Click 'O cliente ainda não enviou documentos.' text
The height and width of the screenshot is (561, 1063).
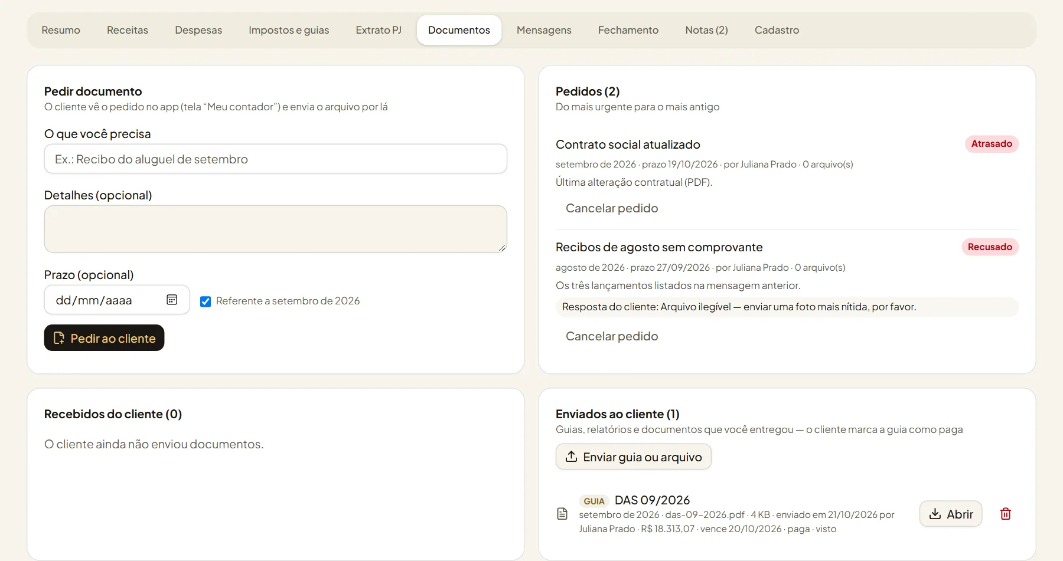[x=154, y=444]
